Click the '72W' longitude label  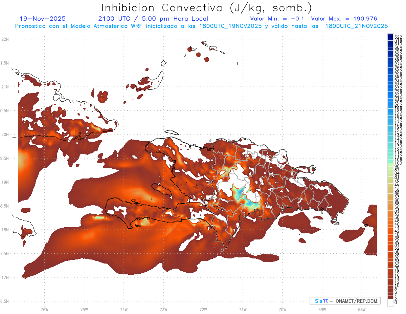[x=203, y=310]
